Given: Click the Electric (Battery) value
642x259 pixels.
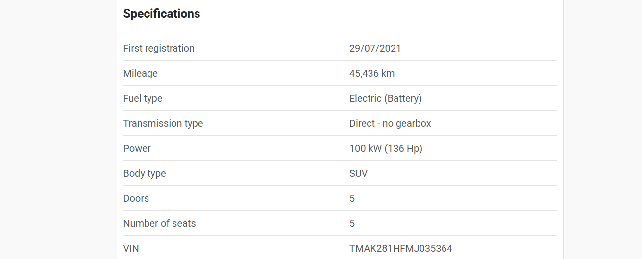Looking at the screenshot, I should [x=386, y=98].
